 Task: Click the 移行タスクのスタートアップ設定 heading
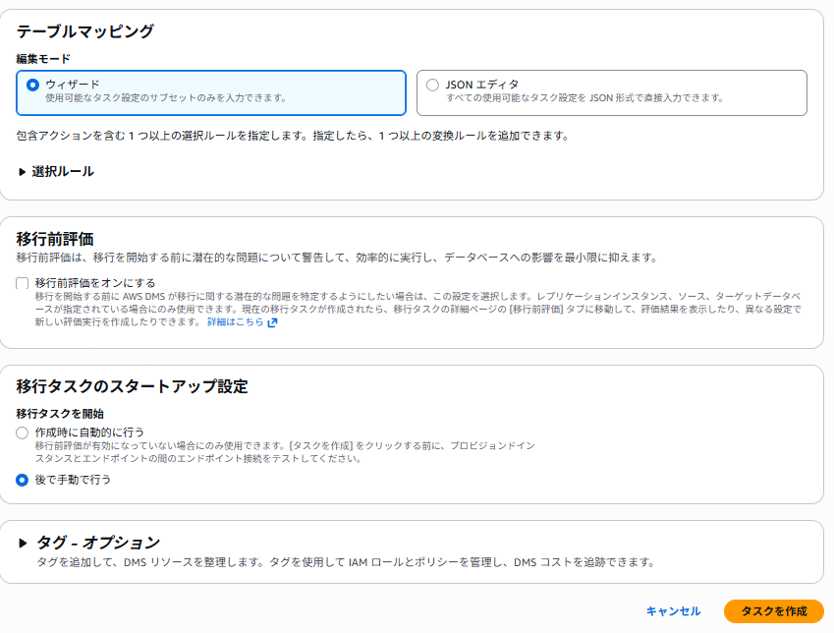pyautogui.click(x=132, y=386)
